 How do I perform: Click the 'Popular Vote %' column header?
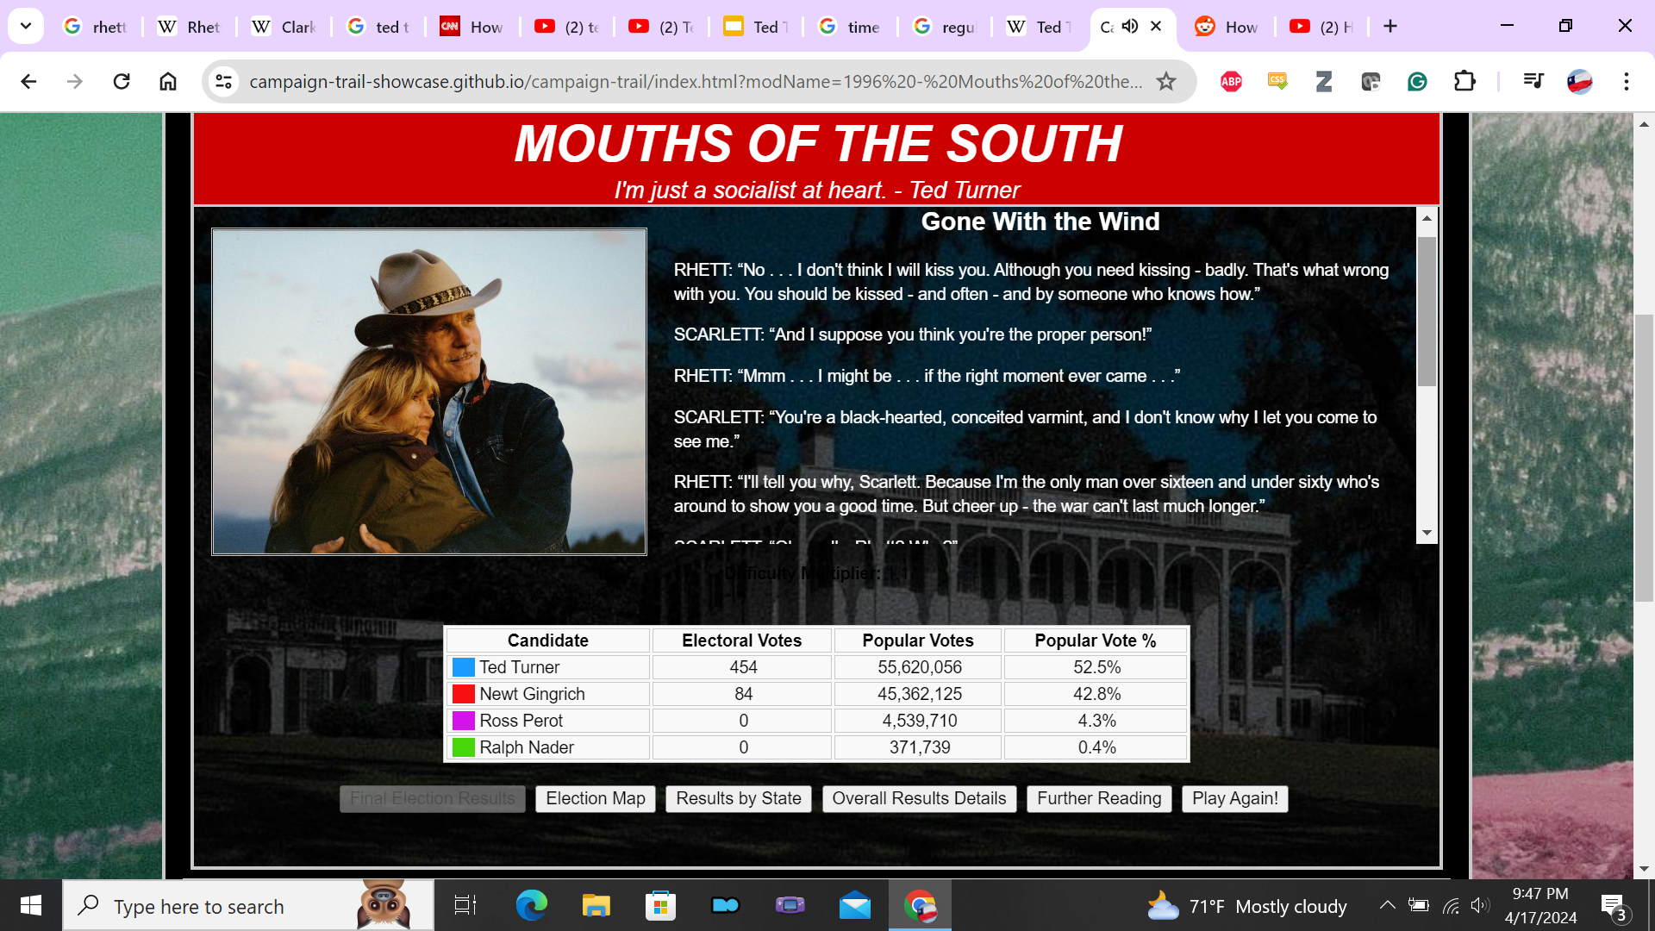click(x=1095, y=640)
